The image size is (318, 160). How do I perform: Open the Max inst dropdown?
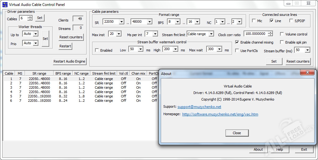pos(118,34)
